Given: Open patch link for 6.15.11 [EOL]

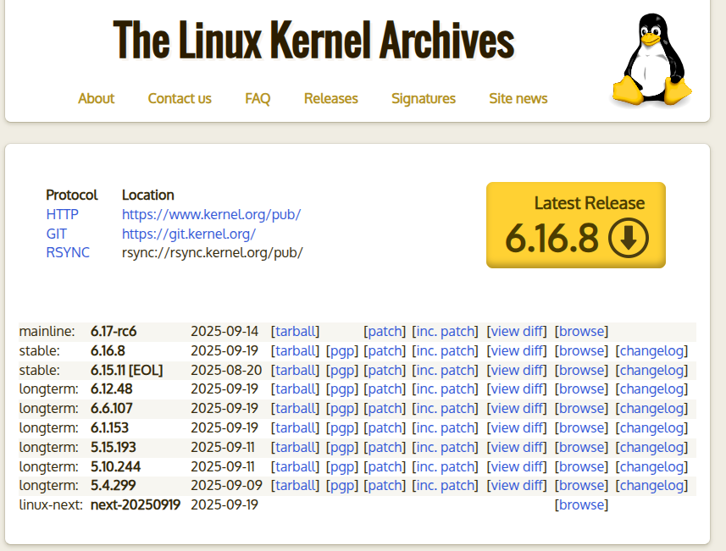Looking at the screenshot, I should pyautogui.click(x=385, y=370).
